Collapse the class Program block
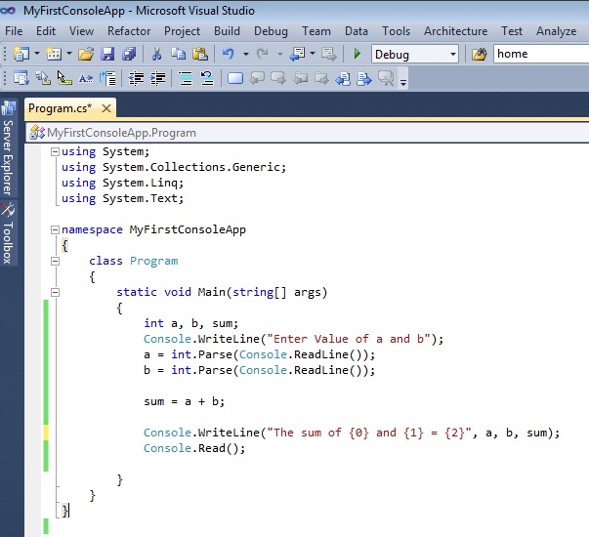This screenshot has width=589, height=537. 55,261
